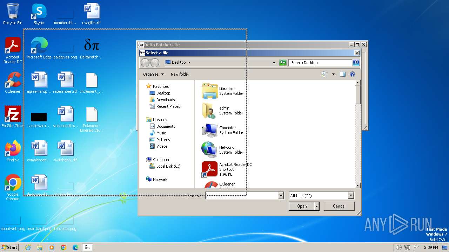Change the view icon button
449x252 pixels.
click(325, 74)
